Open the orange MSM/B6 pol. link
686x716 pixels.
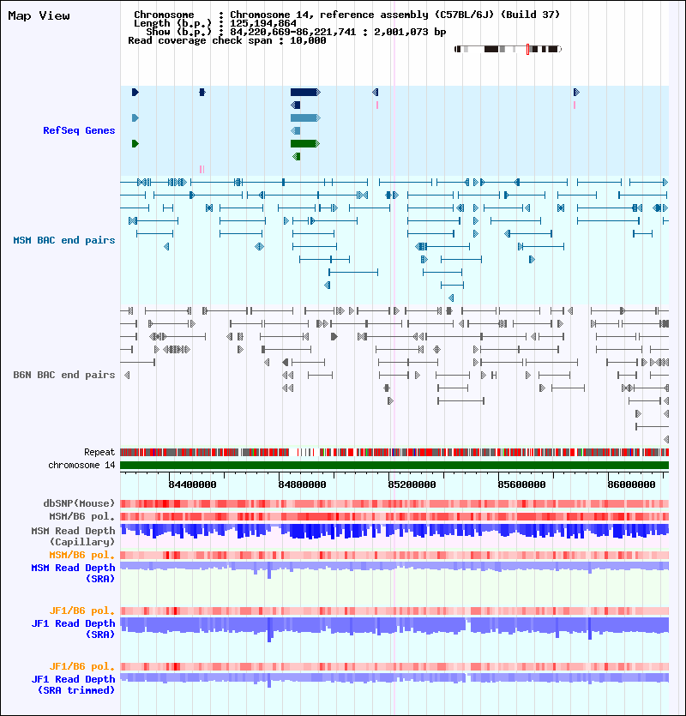(x=82, y=555)
